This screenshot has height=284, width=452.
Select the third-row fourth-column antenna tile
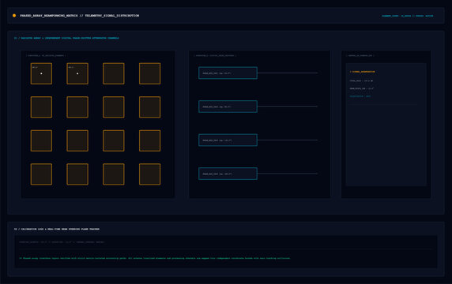[x=149, y=140]
